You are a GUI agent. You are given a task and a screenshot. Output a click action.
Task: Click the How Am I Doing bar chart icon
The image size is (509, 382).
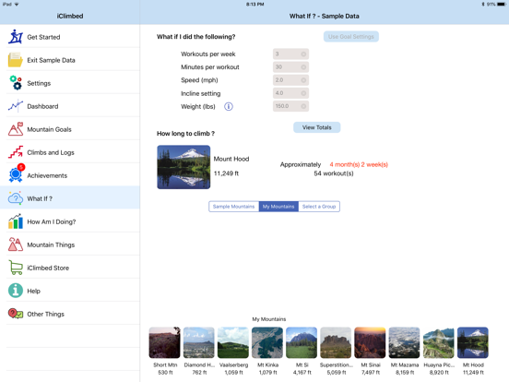(16, 221)
